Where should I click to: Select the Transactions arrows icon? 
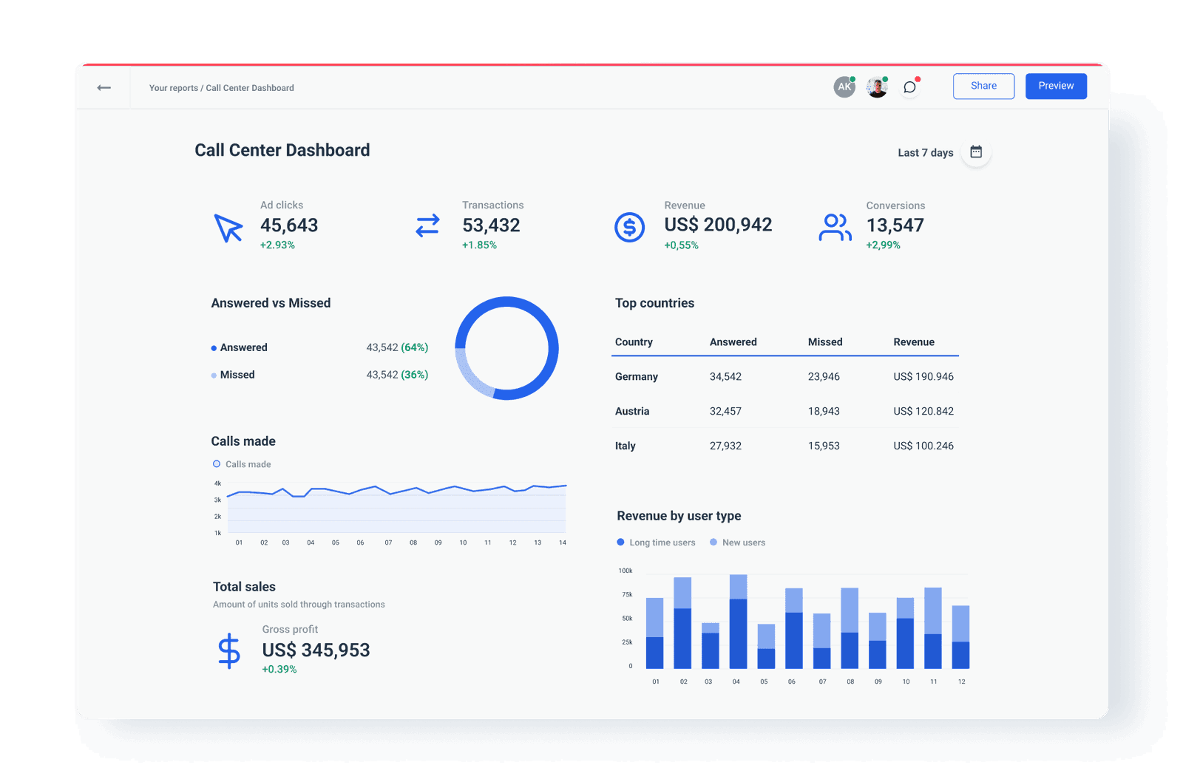pos(427,226)
